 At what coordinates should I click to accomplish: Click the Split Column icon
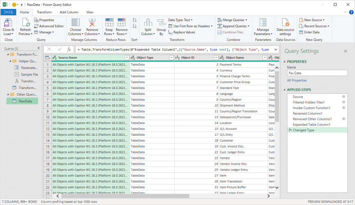coord(148,23)
